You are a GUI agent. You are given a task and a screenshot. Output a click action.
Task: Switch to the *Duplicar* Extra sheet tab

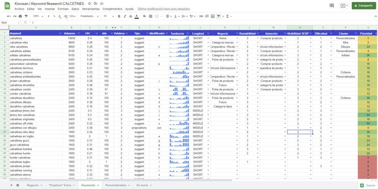click(x=60, y=185)
